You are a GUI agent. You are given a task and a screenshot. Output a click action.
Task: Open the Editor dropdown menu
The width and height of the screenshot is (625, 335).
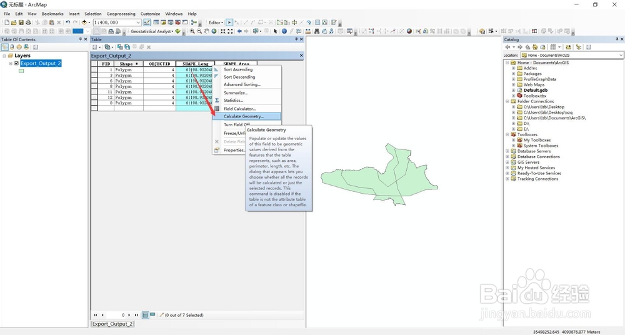(216, 22)
